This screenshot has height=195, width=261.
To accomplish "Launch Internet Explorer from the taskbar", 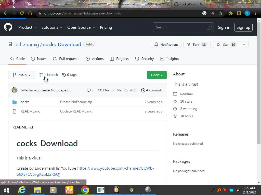I will pyautogui.click(x=22, y=190).
